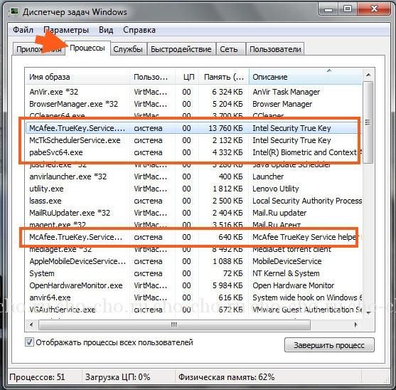Select the anvirlauncher.exe *32 process
This screenshot has height=390, width=396.
coord(193,176)
